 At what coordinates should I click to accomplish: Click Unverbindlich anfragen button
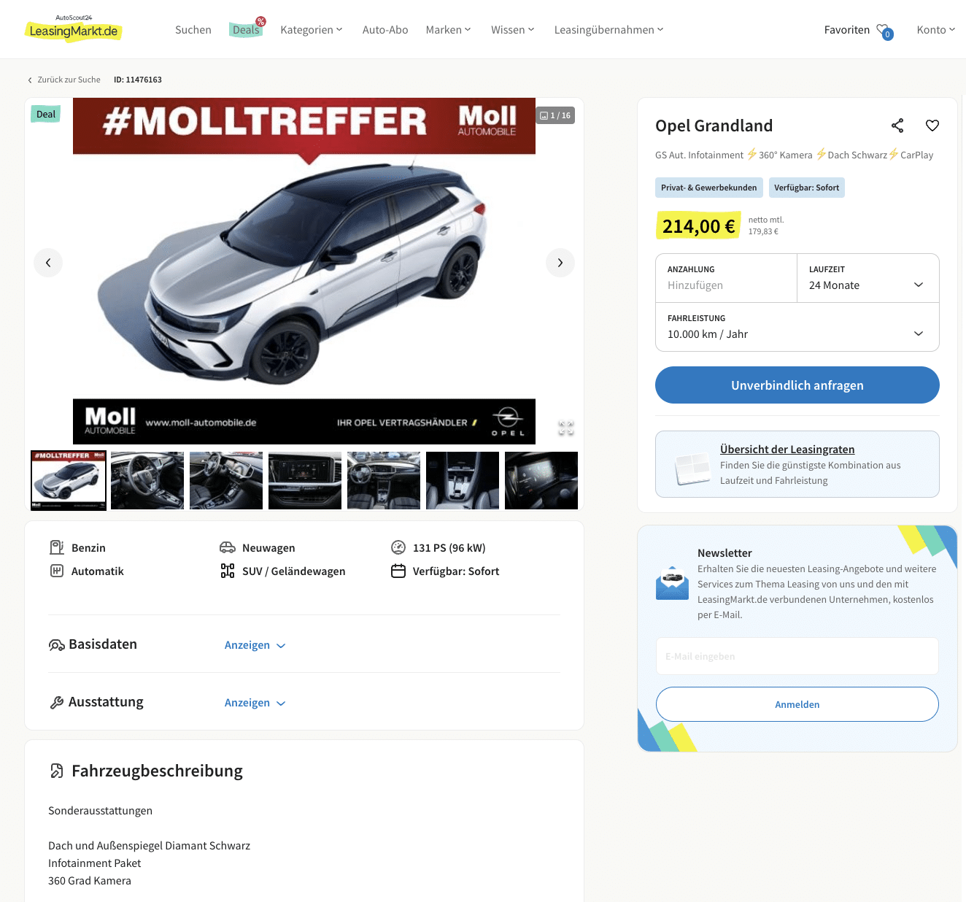point(797,385)
